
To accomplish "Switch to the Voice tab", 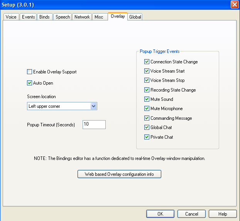I will pos(11,17).
